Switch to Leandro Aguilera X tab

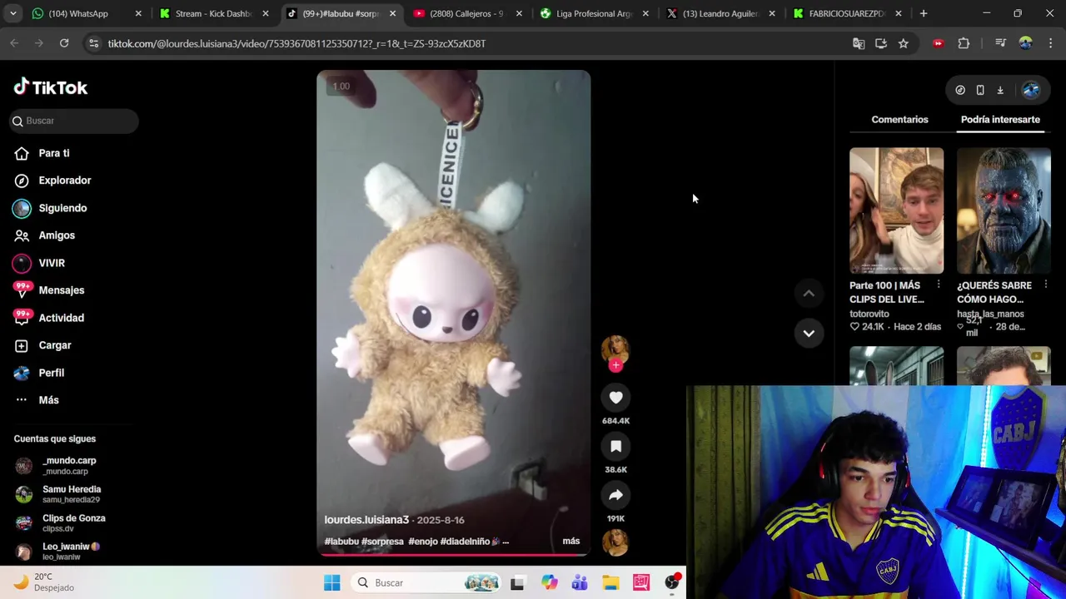(720, 13)
